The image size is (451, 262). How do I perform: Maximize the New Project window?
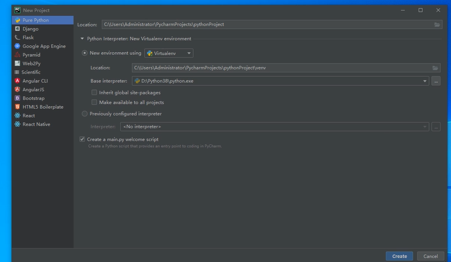point(420,10)
